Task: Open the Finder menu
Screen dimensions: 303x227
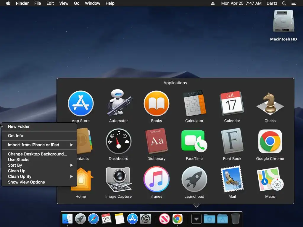Action: 22,3
